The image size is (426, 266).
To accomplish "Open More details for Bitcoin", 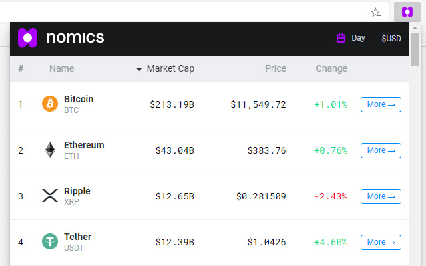I will click(x=381, y=104).
